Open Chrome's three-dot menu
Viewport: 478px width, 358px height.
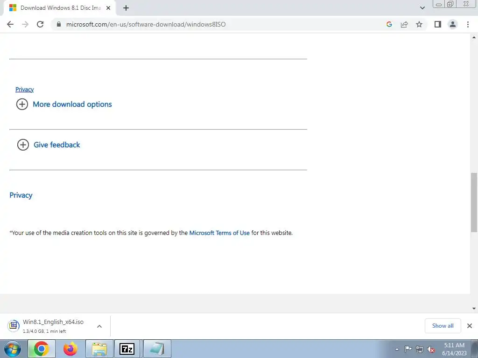coord(468,24)
